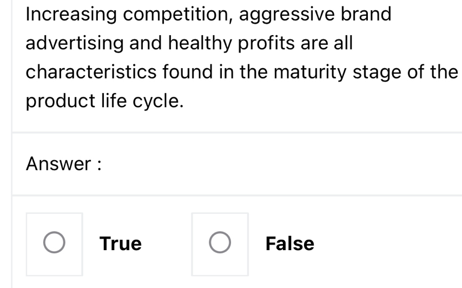Select the True radio button
This screenshot has height=288, width=462.
coord(55,244)
